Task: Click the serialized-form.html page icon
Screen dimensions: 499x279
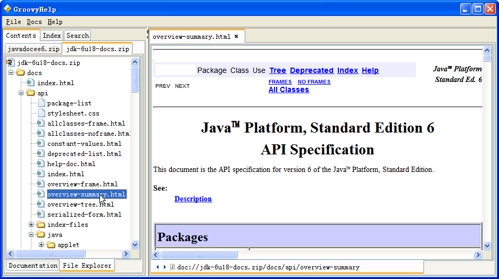Action: pyautogui.click(x=41, y=215)
